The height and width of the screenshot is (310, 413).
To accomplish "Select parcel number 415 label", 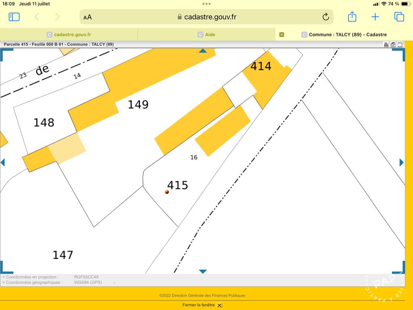I will [x=177, y=185].
